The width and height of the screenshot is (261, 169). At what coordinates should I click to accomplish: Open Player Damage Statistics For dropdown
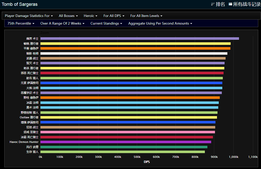pyautogui.click(x=29, y=16)
